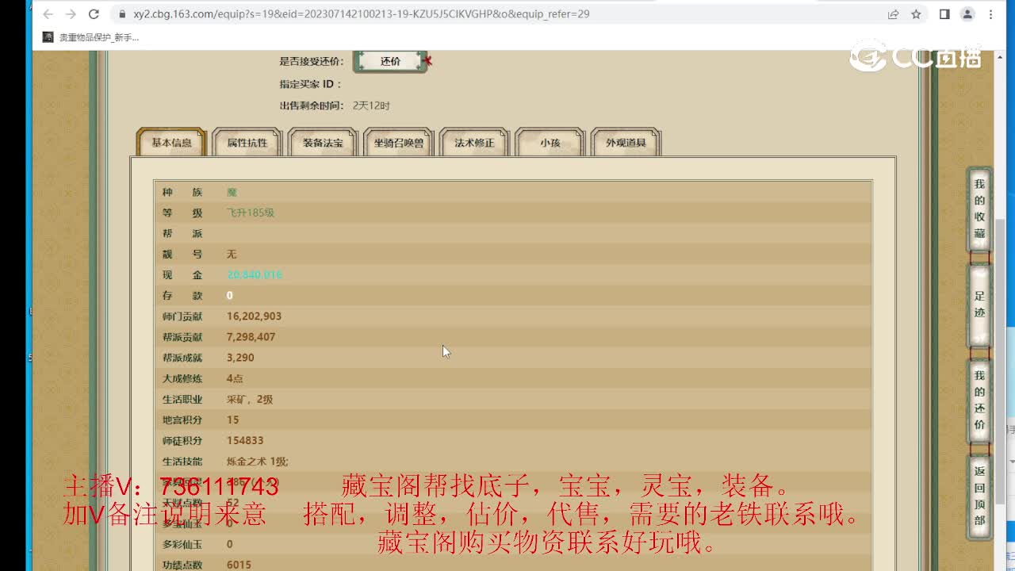This screenshot has height=571, width=1015.
Task: Switch to the 法术修正 tab
Action: (x=474, y=143)
